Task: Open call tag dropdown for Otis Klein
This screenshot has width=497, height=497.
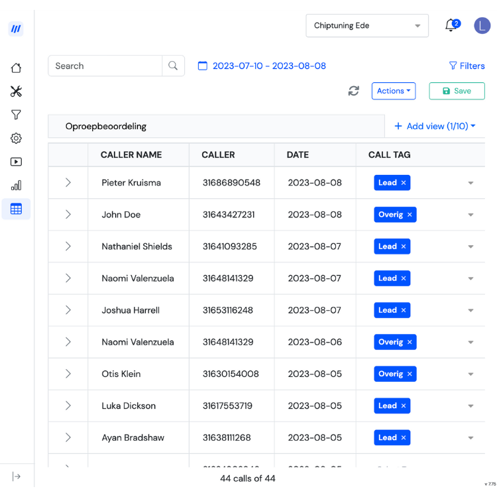Action: [470, 374]
